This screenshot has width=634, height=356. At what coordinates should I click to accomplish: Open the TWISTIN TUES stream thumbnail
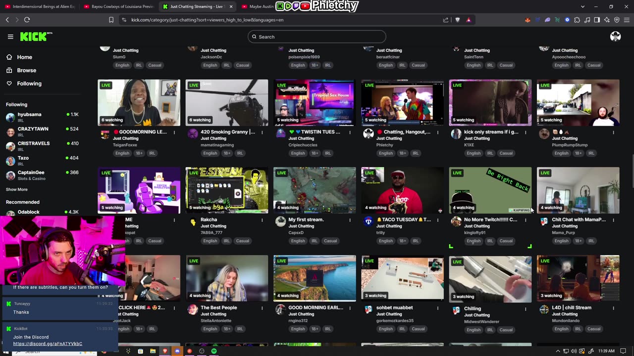[315, 102]
